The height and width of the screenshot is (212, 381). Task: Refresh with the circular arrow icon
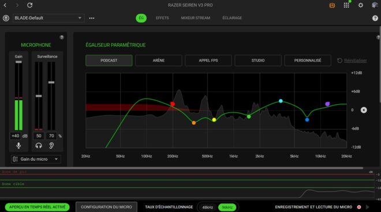(x=29, y=5)
